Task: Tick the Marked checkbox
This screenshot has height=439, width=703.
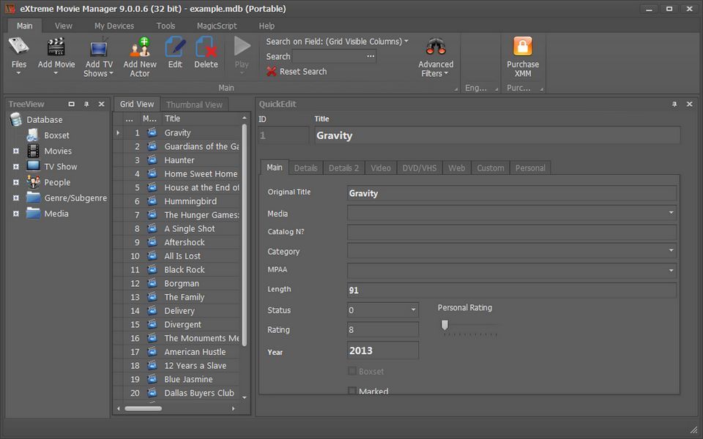Action: [x=352, y=391]
